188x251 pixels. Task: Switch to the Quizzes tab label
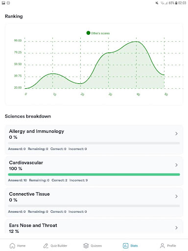point(96,246)
